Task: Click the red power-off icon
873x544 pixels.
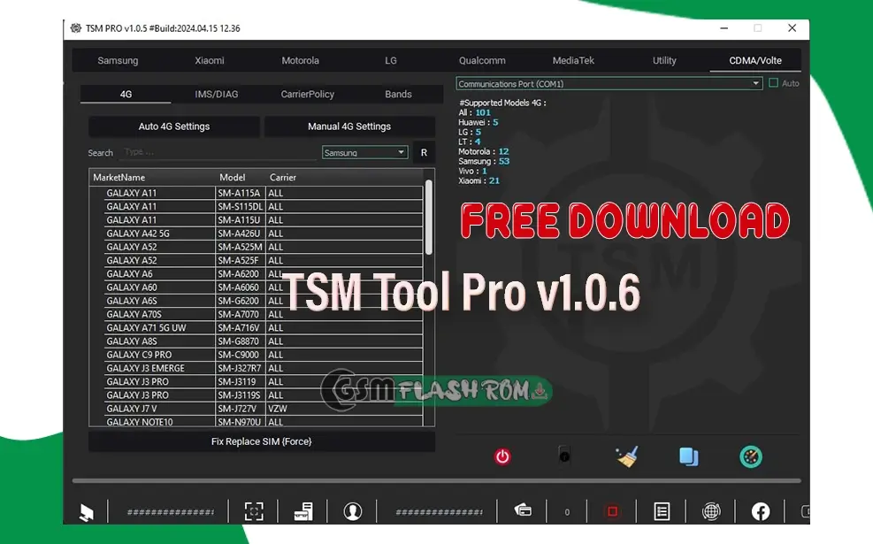Action: [x=502, y=456]
